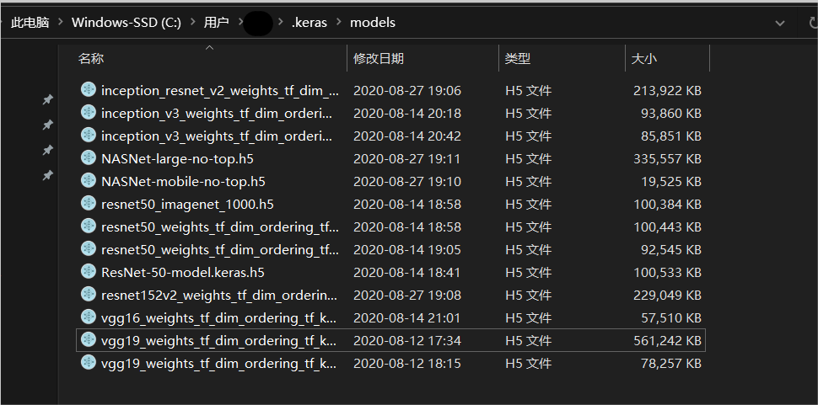Click the date 2020-08-14 19:05
The image size is (818, 405).
(x=407, y=249)
